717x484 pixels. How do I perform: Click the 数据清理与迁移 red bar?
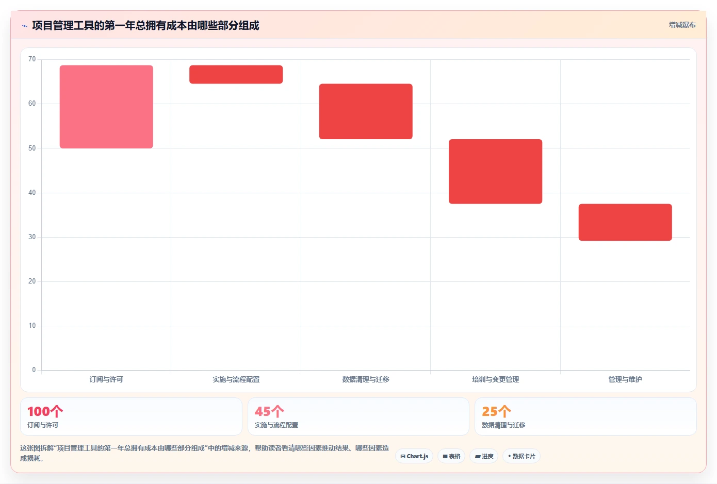click(366, 111)
